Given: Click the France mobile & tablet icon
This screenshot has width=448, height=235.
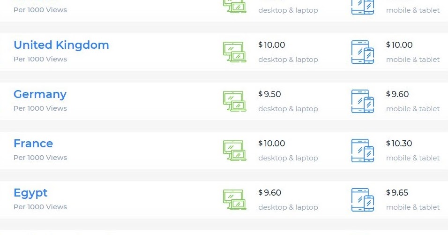Looking at the screenshot, I should click(363, 151).
